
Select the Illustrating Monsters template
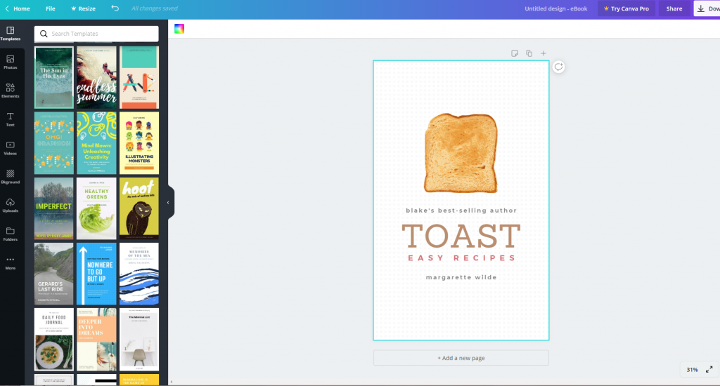click(x=139, y=143)
